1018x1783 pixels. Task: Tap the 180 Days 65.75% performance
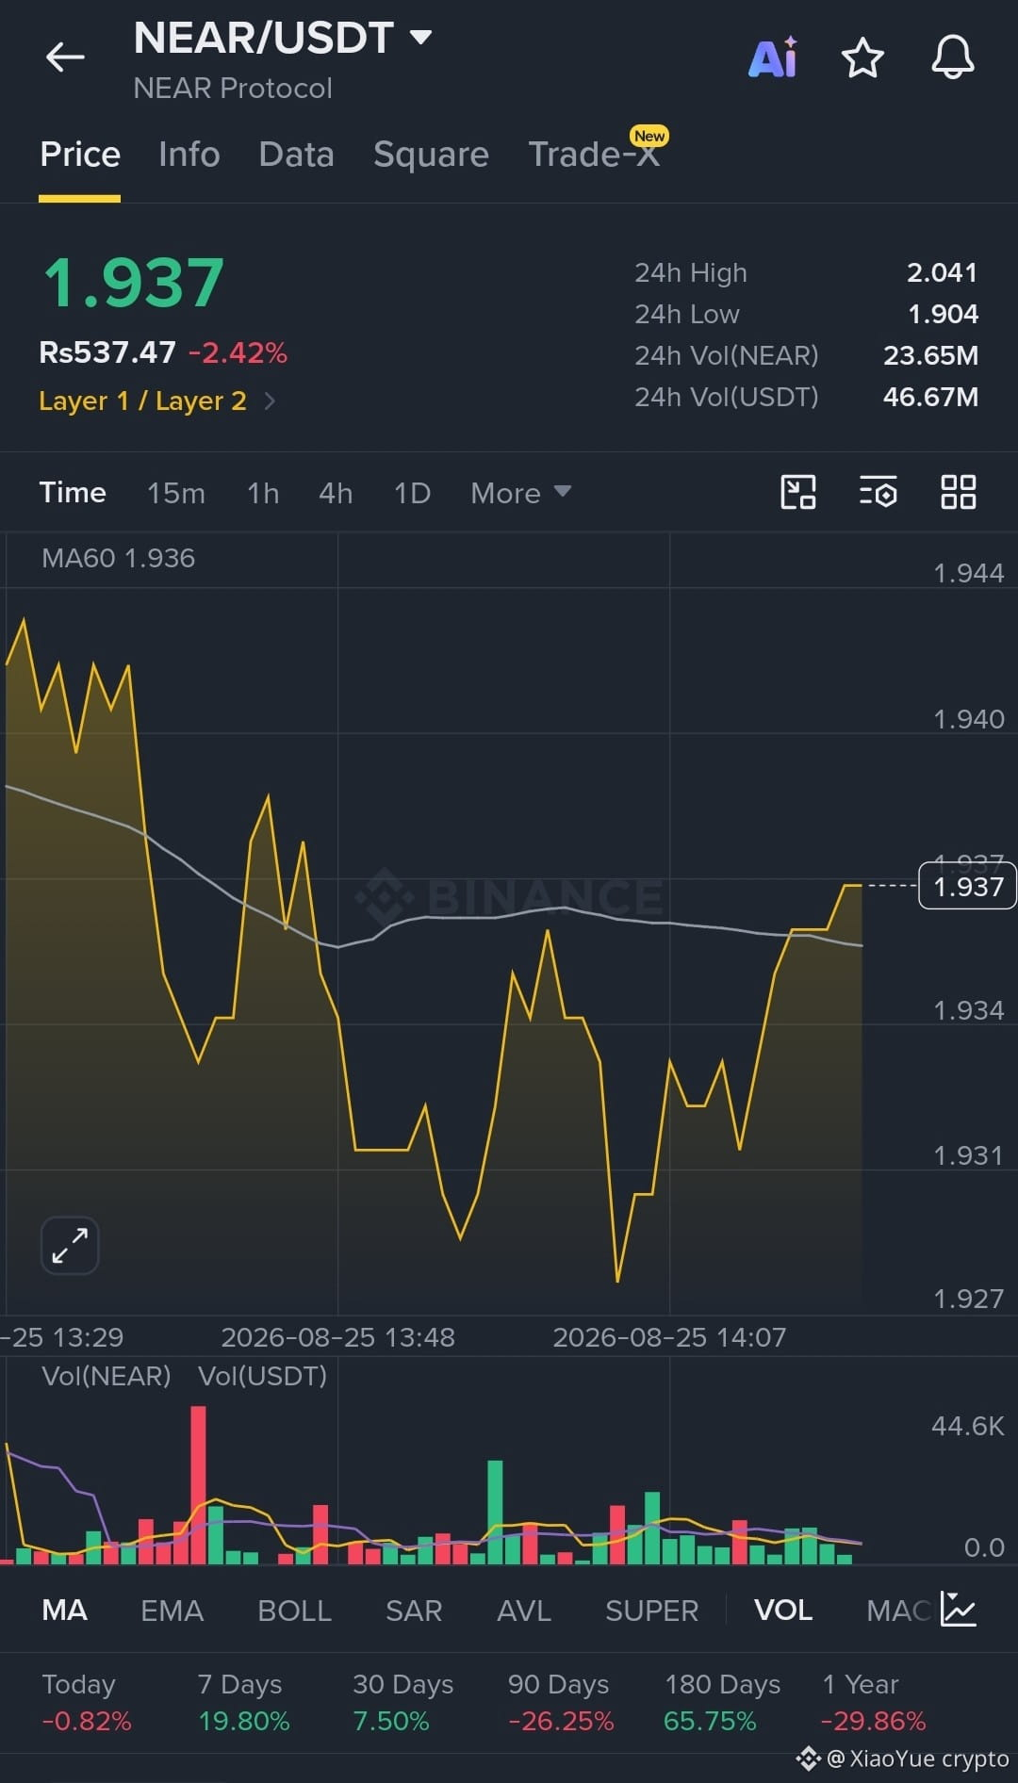click(x=722, y=1702)
